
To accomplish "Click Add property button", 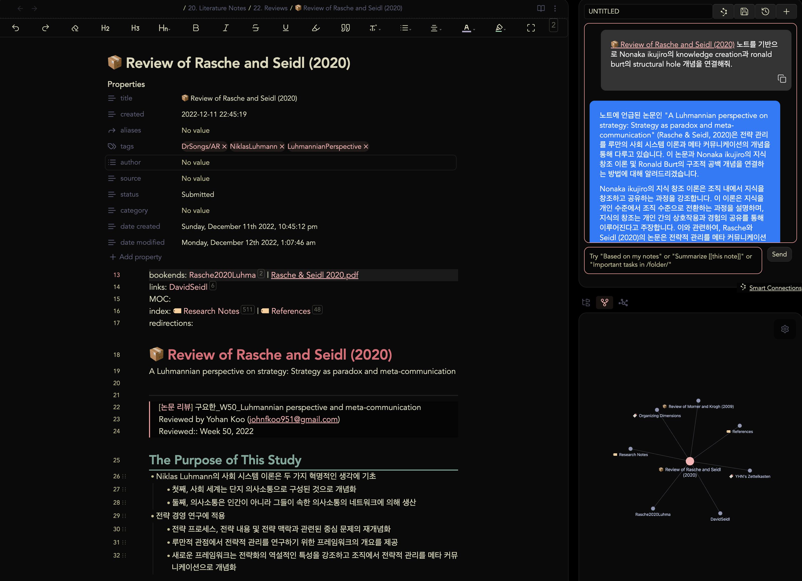I will point(136,257).
